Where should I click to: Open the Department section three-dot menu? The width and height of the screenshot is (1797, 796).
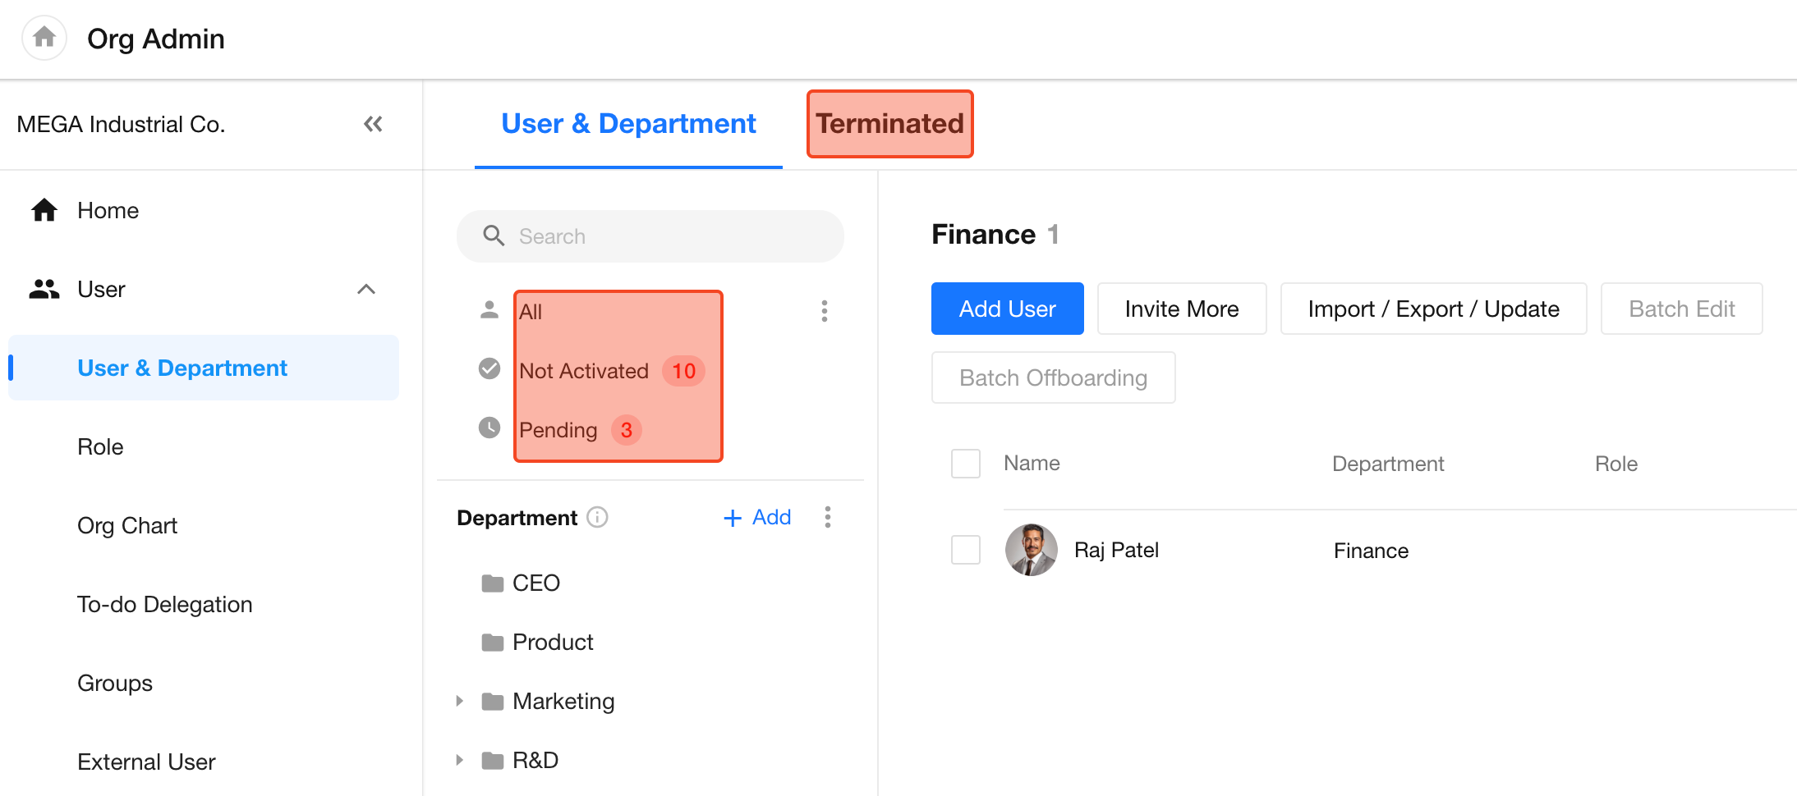pyautogui.click(x=828, y=517)
